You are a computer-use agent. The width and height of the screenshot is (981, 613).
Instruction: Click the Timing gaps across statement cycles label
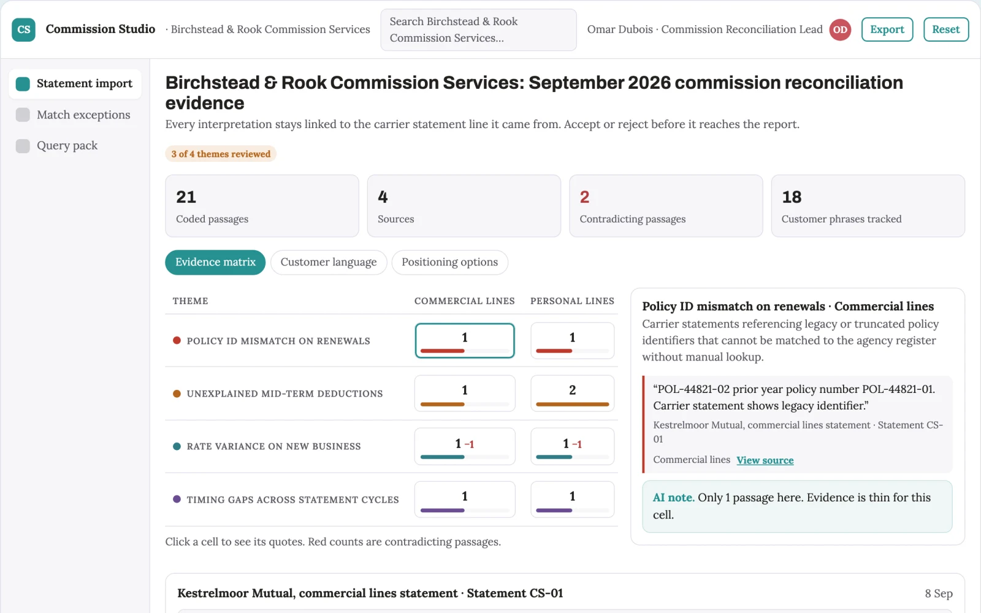click(292, 500)
